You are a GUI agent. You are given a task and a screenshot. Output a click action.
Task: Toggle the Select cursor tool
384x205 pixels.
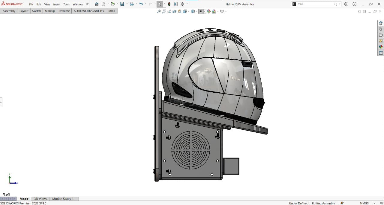[160, 4]
